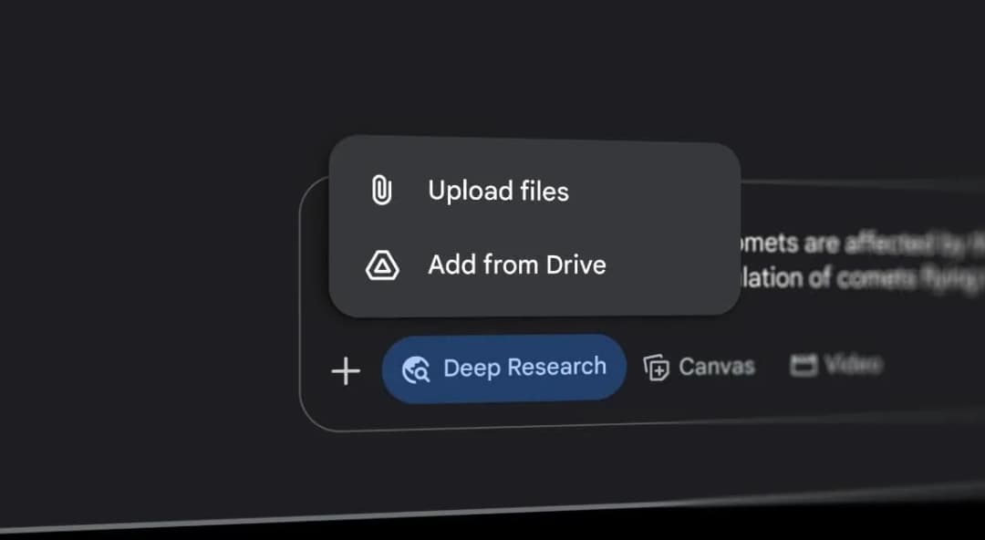Choose the Upload files menu entry

(534, 191)
